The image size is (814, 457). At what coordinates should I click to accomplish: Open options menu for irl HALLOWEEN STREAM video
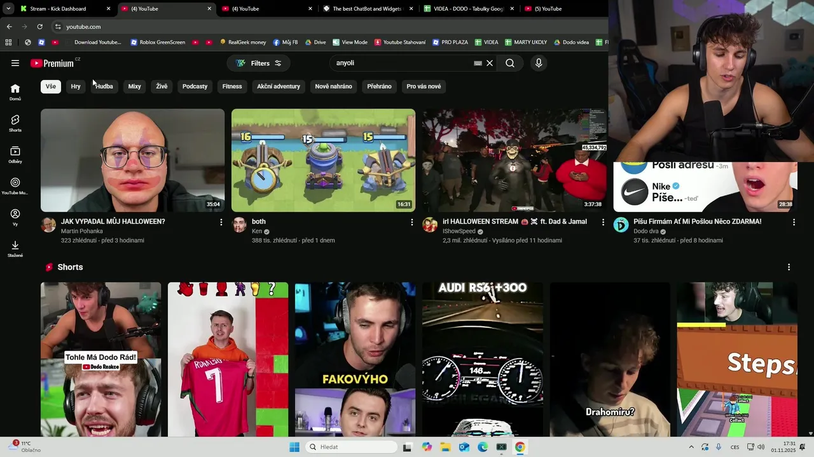point(603,222)
